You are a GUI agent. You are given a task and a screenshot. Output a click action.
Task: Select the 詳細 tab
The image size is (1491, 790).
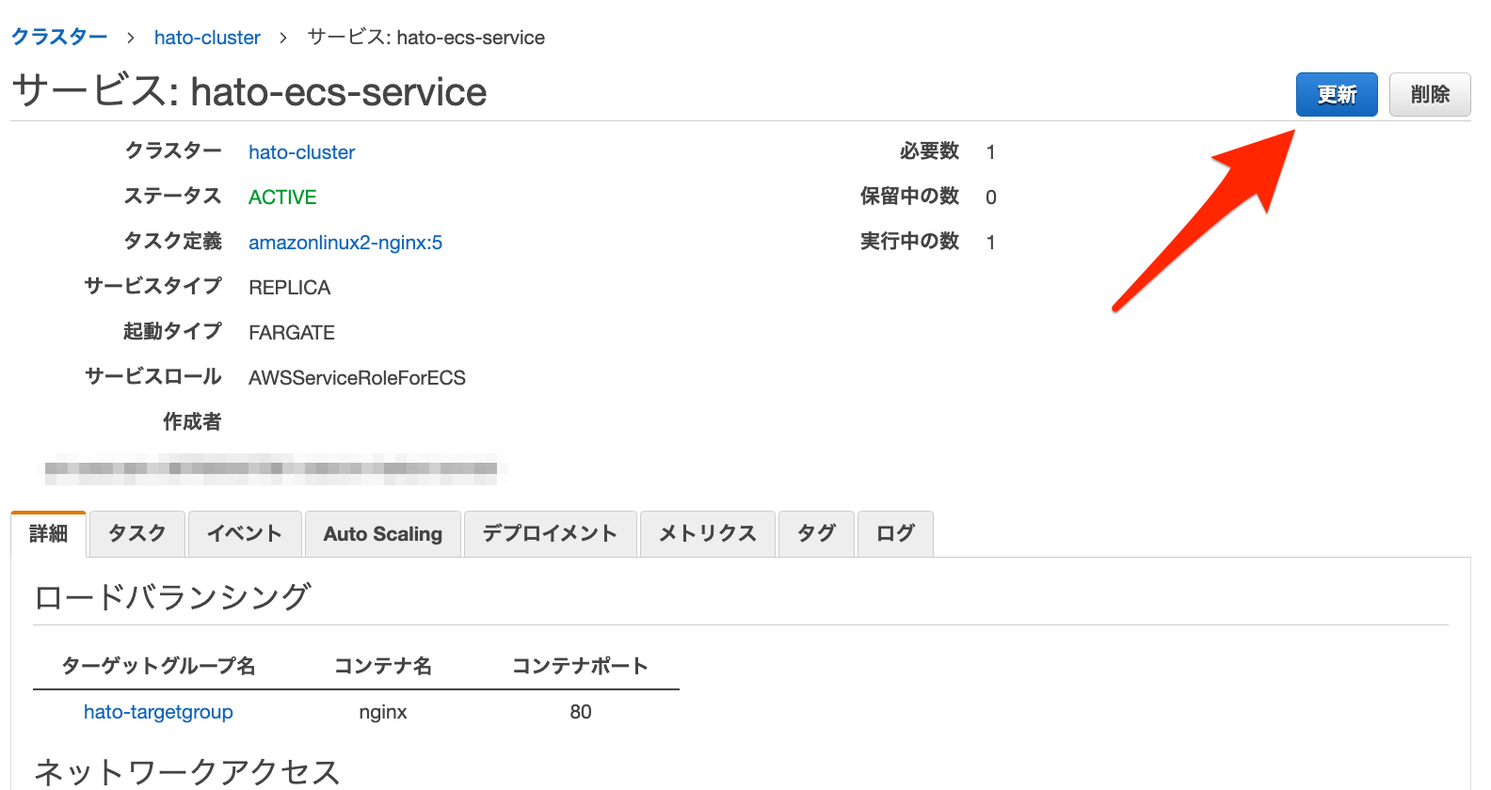pos(48,534)
